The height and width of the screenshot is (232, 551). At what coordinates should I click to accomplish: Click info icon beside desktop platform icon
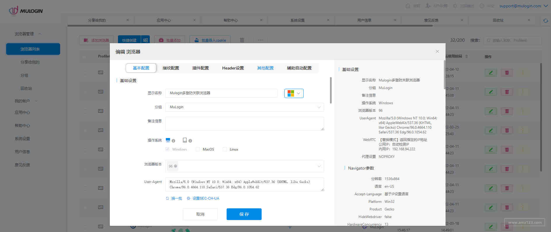point(173,141)
